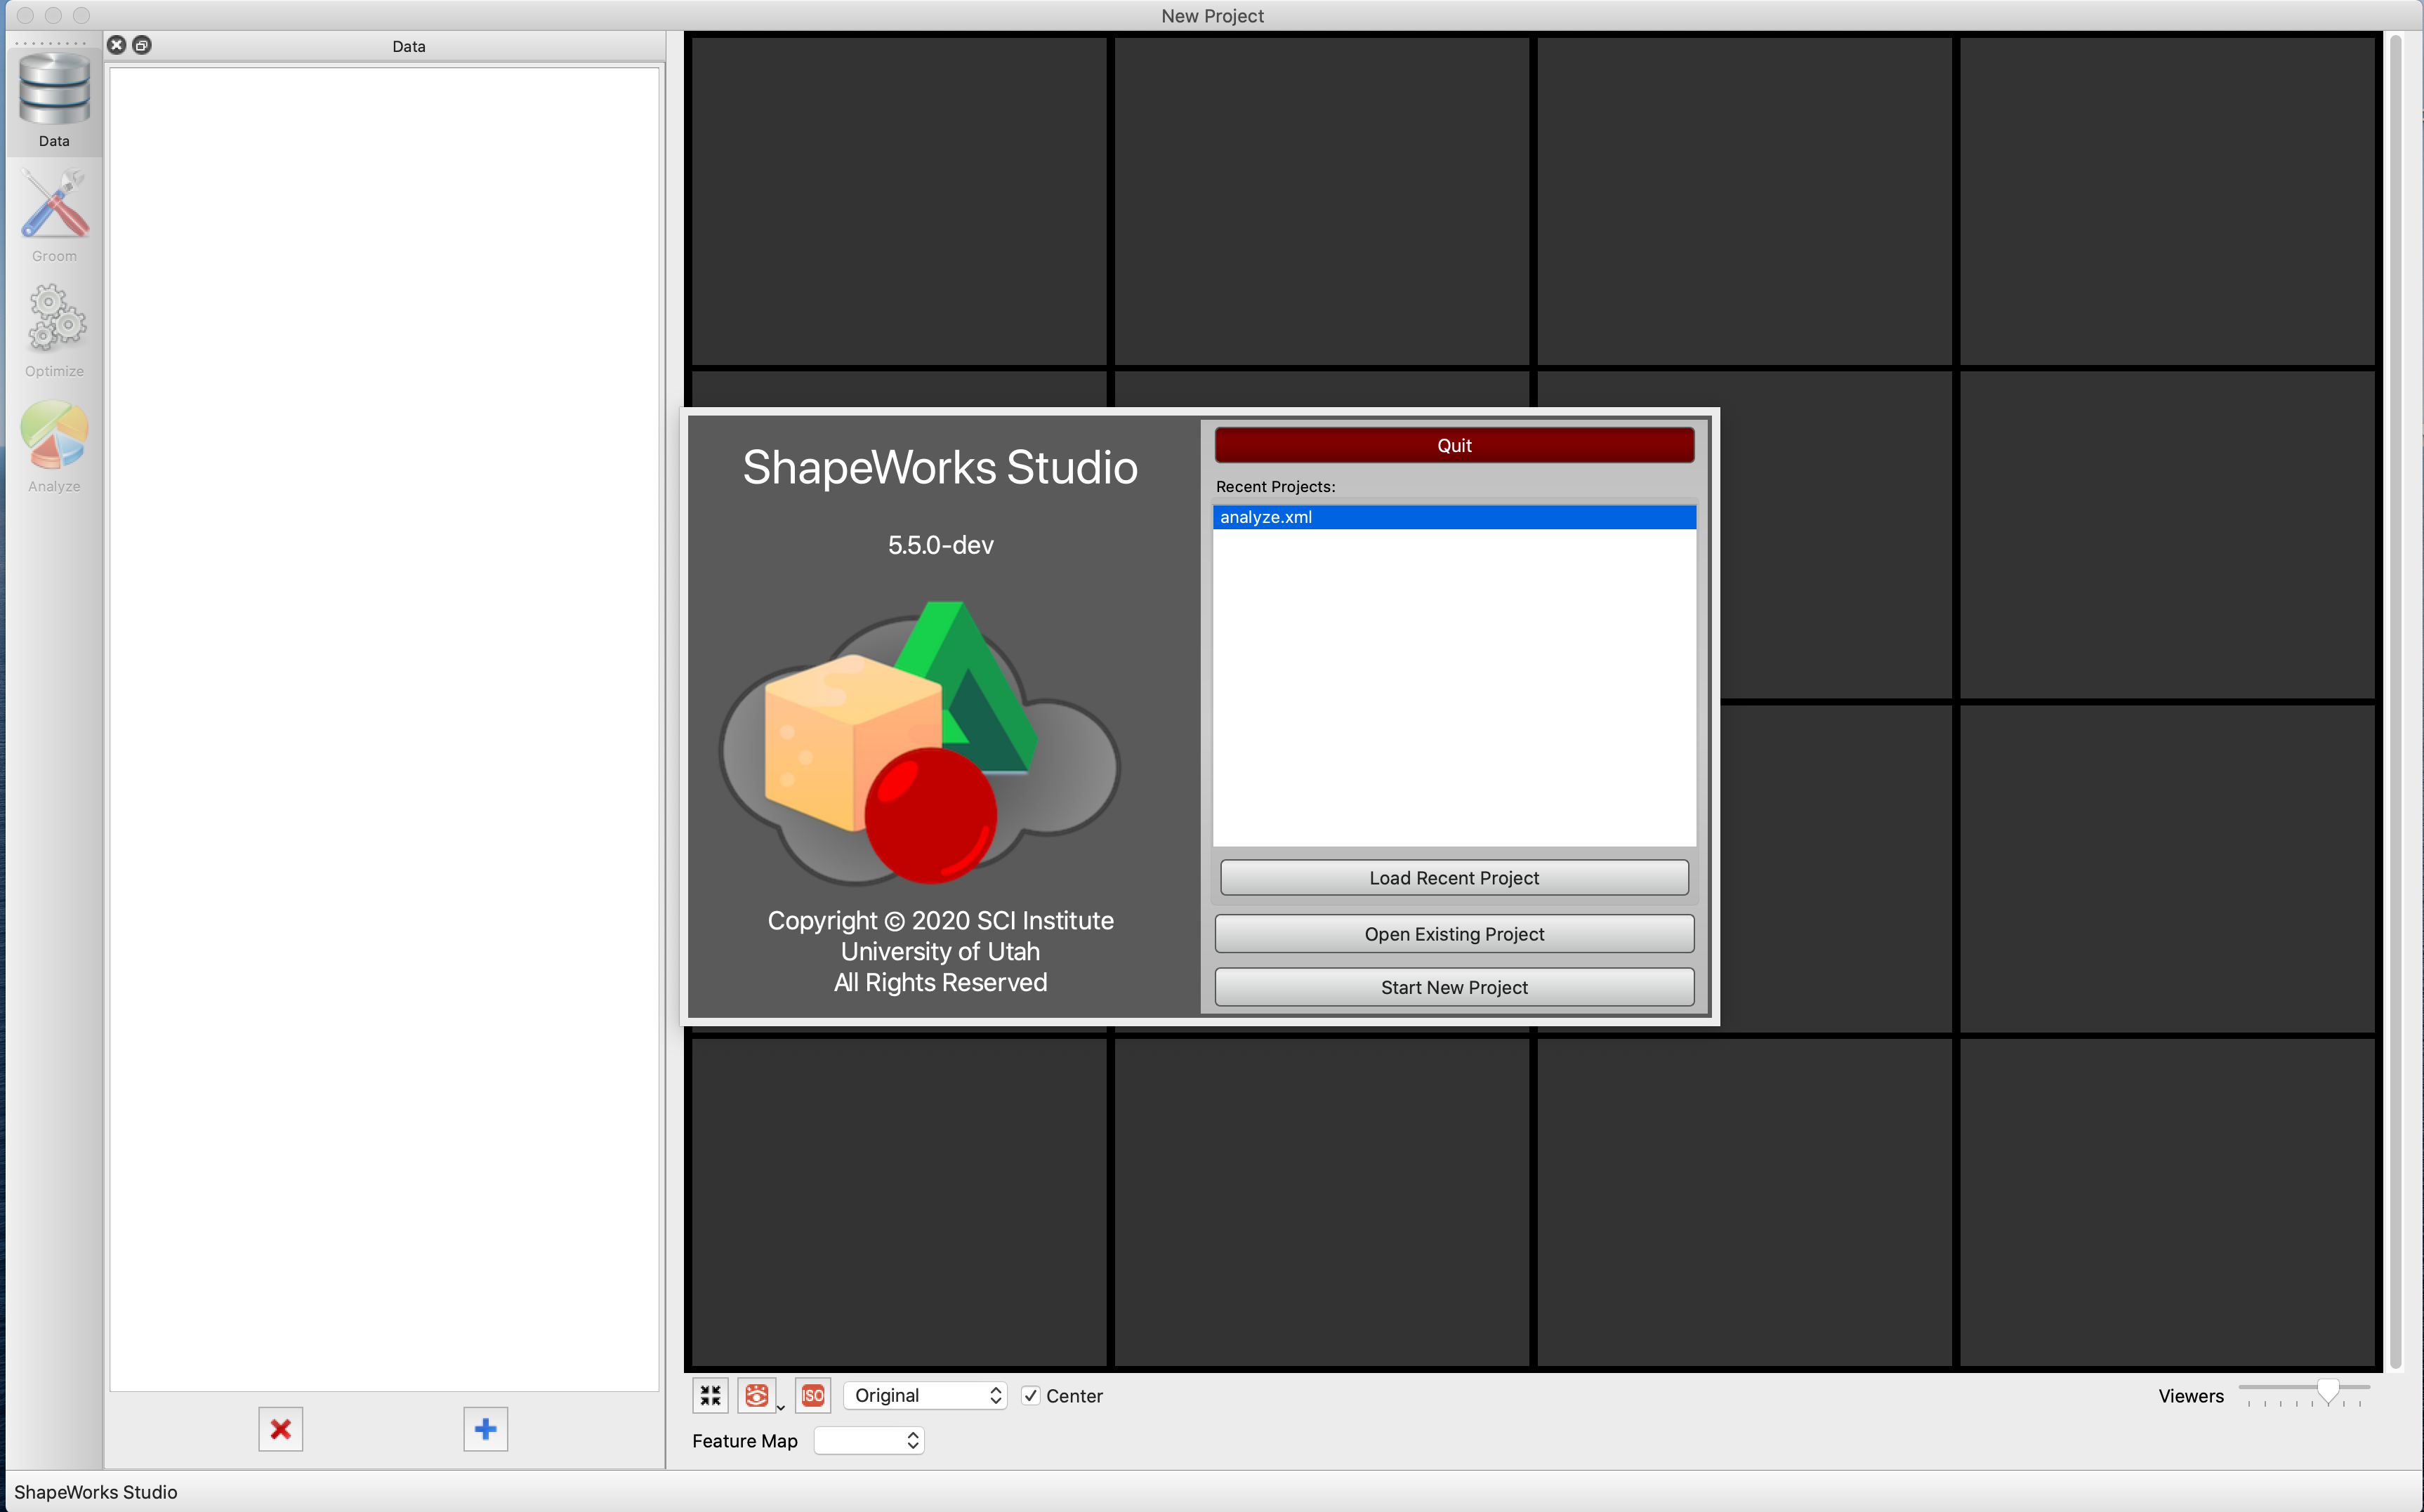This screenshot has height=1512, width=2424.
Task: Toggle the ISO surface icon
Action: [812, 1395]
